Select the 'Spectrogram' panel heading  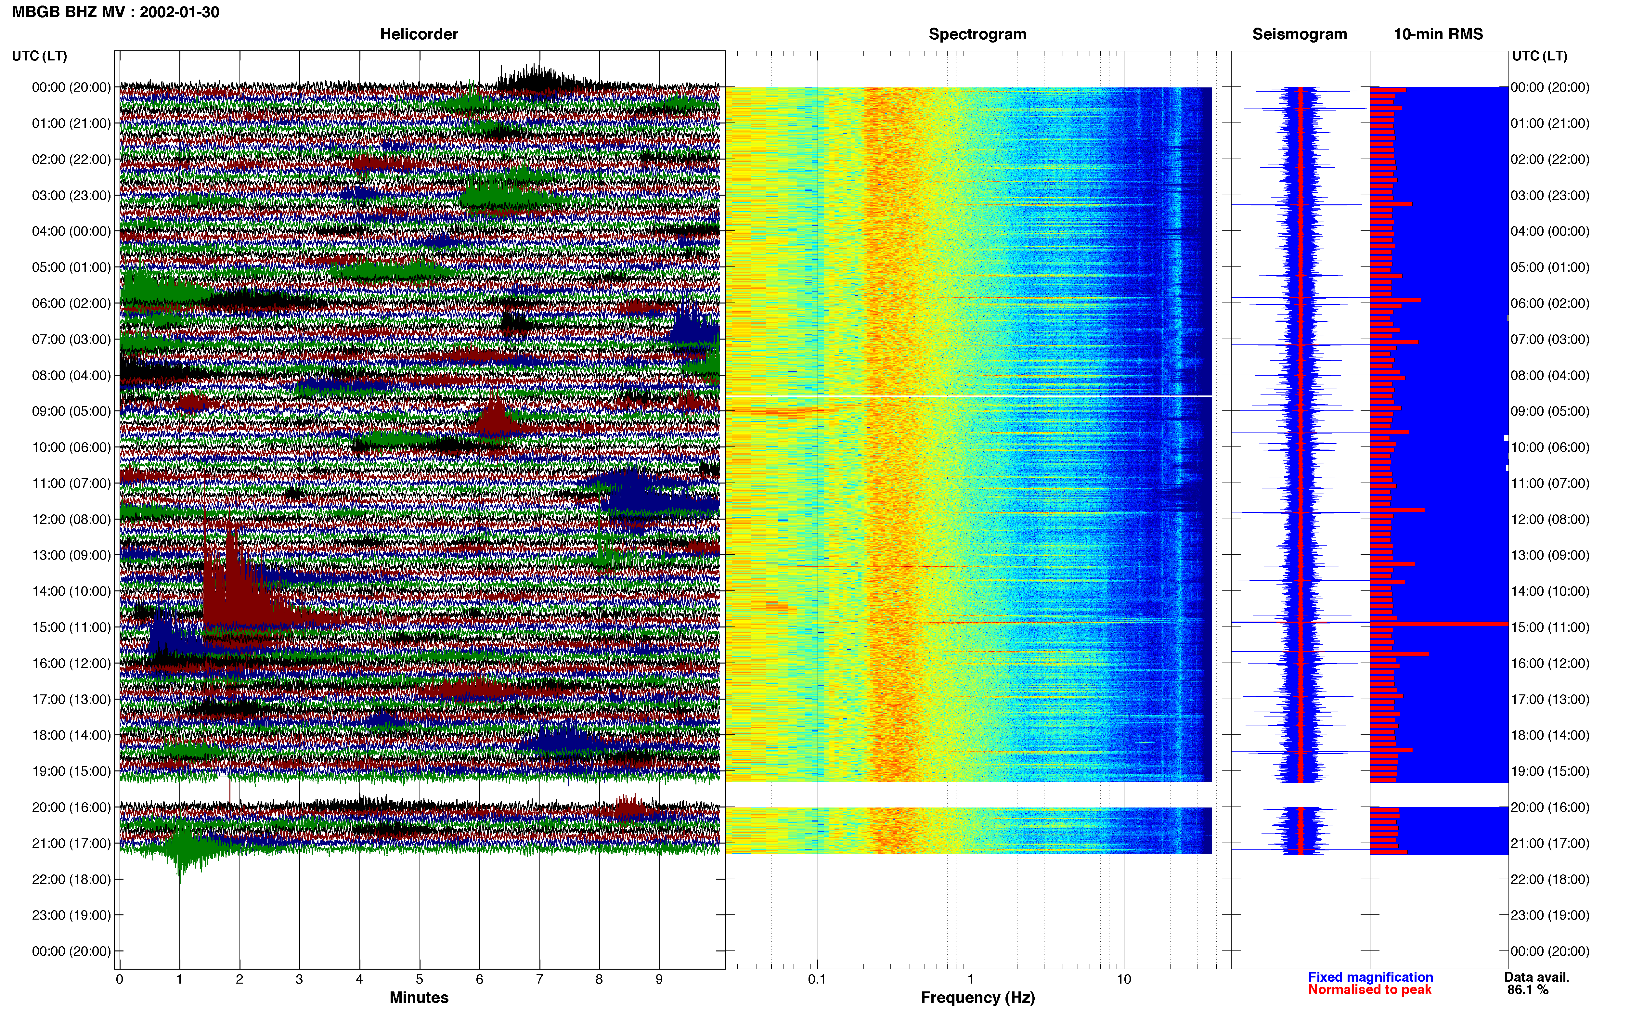[977, 34]
